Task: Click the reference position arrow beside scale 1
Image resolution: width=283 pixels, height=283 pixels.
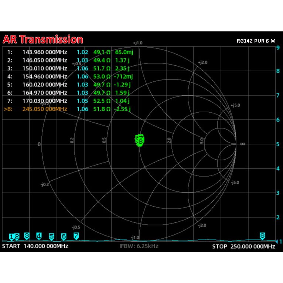Action: click(x=276, y=242)
